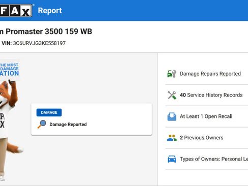Click the CARFAX logo in the header

tap(16, 11)
